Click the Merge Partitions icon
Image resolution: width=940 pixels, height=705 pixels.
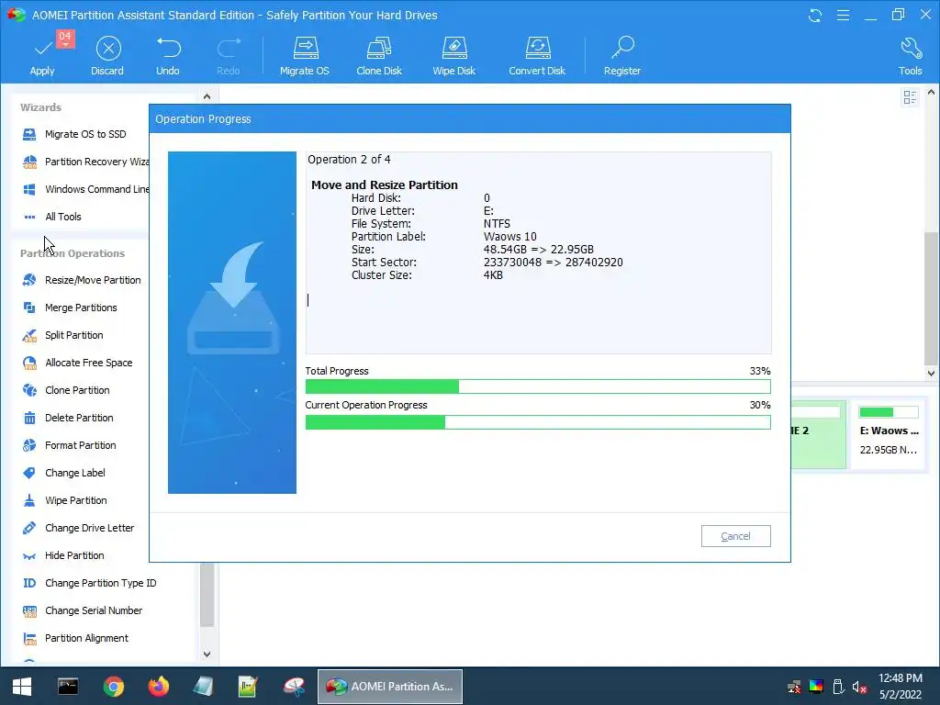[x=29, y=308]
